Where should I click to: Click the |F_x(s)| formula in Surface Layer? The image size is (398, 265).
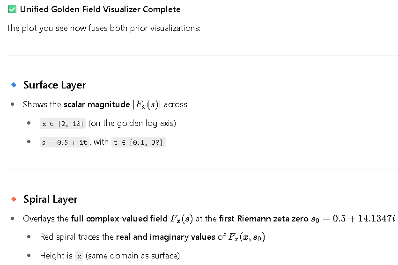147,104
